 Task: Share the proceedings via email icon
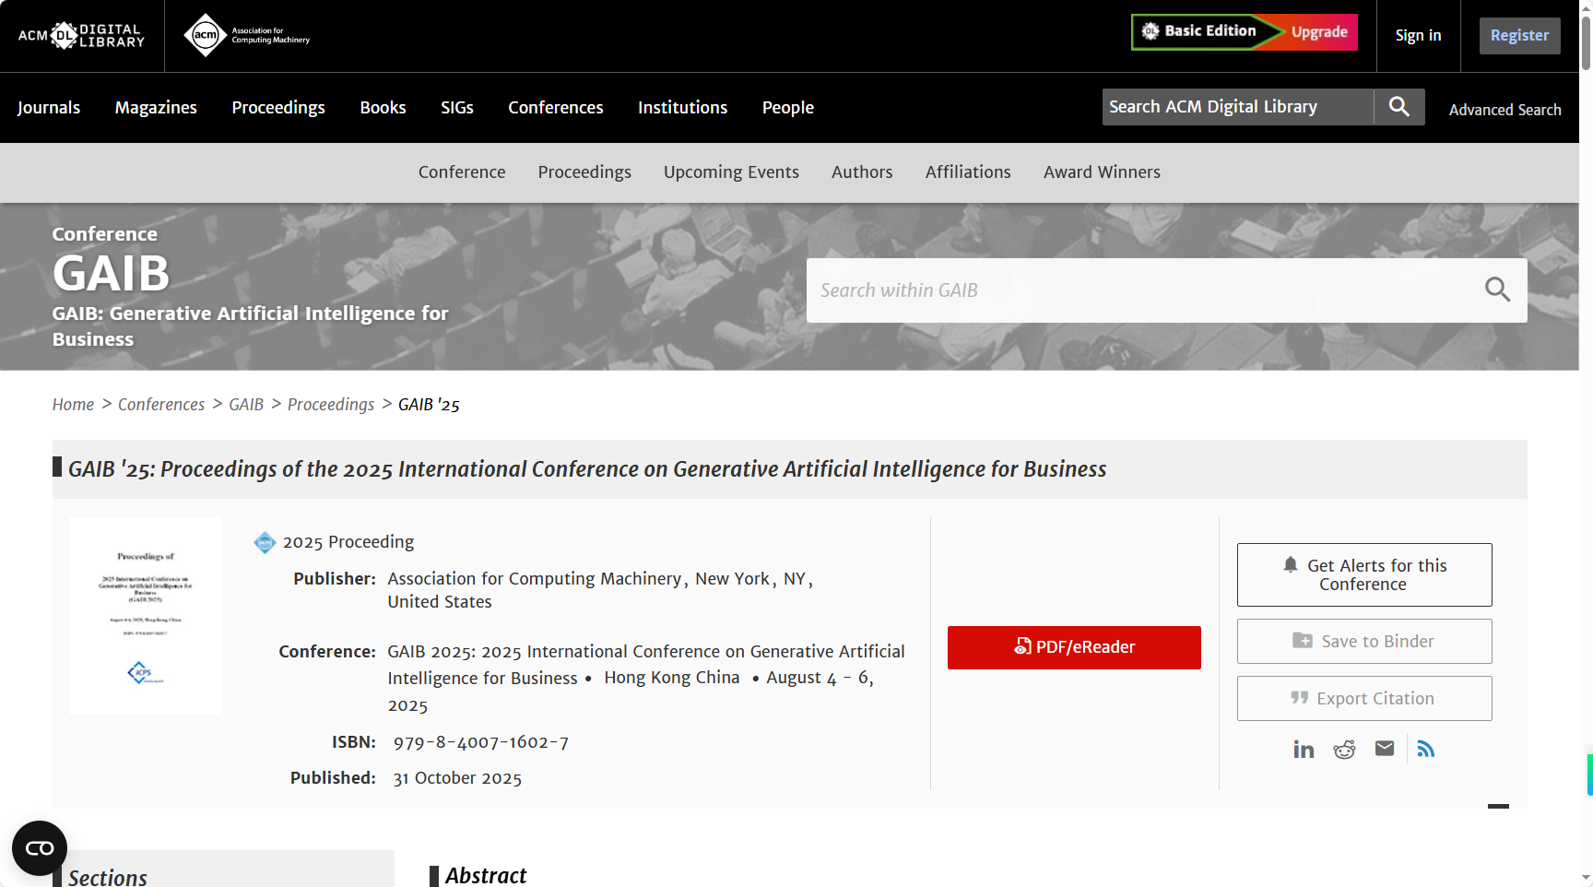click(x=1385, y=749)
